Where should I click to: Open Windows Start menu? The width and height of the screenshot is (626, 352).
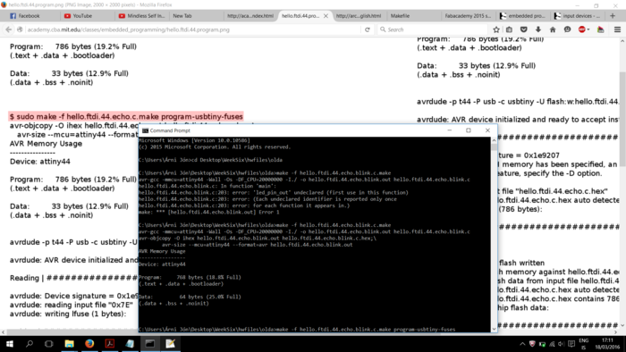click(10, 344)
